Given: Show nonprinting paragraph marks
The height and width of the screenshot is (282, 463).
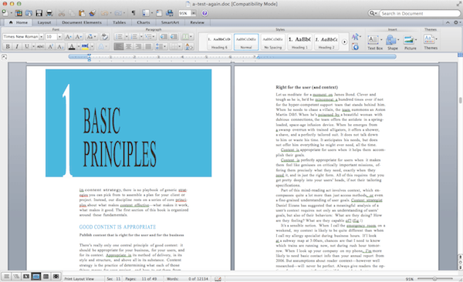Looking at the screenshot, I should pyautogui.click(x=133, y=13).
